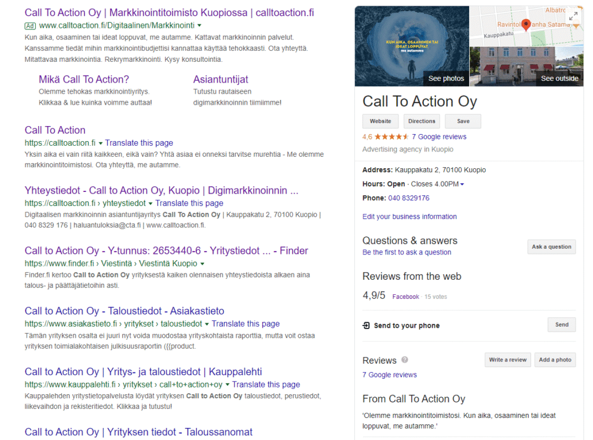Click the 15 votes text
This screenshot has width=593, height=440.
pos(435,297)
